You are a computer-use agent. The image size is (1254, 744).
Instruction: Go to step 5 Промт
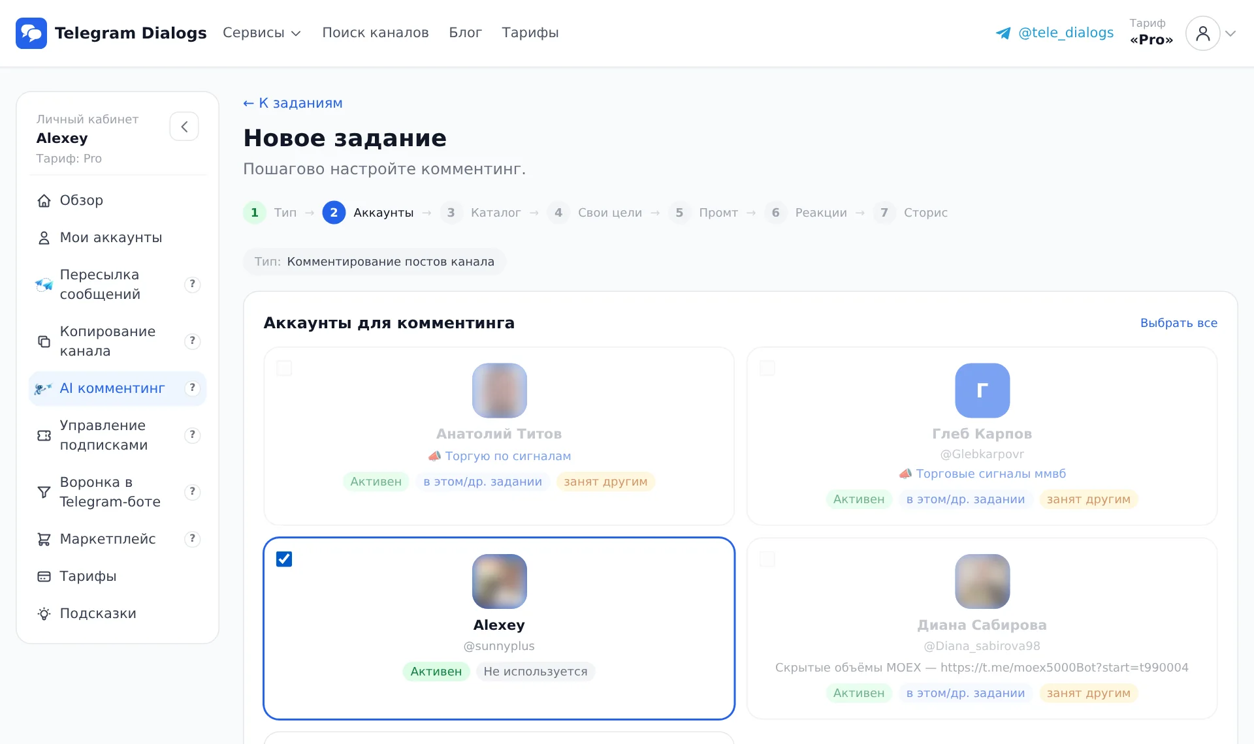point(703,213)
